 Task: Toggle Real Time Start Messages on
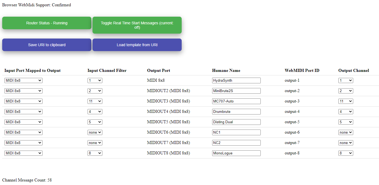[137, 25]
